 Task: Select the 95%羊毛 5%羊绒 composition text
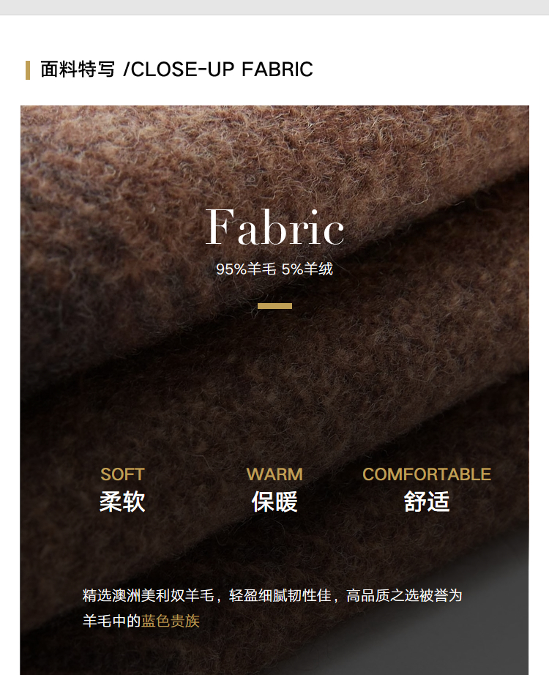point(274,269)
